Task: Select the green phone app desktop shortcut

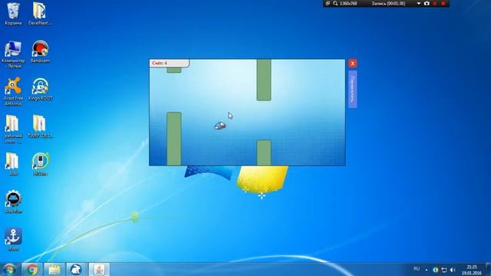Action: click(40, 164)
